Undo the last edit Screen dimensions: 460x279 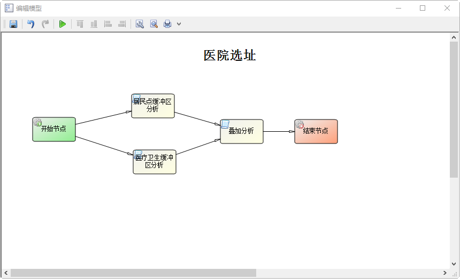tap(31, 24)
